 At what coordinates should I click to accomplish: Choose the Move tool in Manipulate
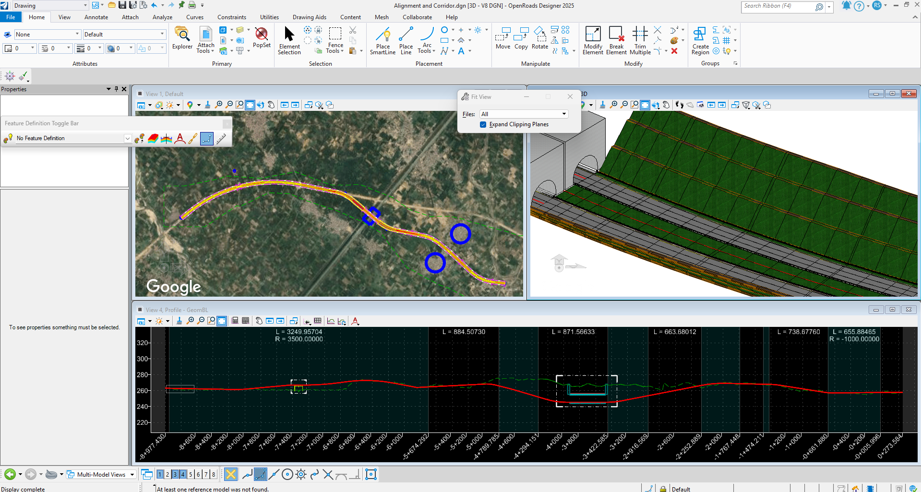point(502,38)
